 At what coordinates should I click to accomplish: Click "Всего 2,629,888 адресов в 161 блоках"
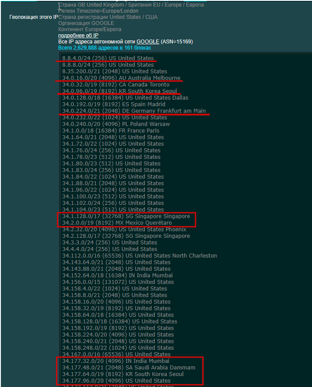click(x=105, y=48)
